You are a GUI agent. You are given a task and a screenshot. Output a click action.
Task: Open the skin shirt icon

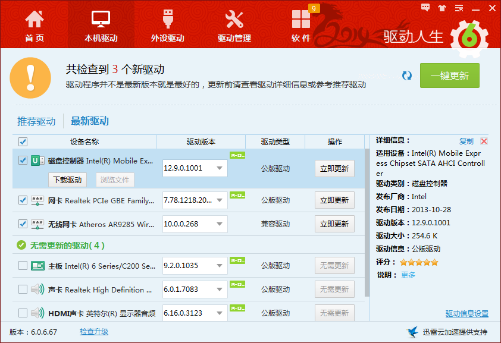click(x=442, y=8)
